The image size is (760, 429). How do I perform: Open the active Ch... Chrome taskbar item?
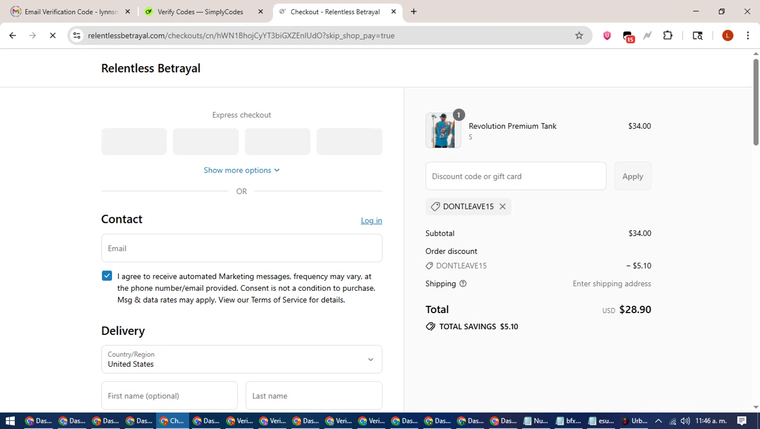point(172,421)
